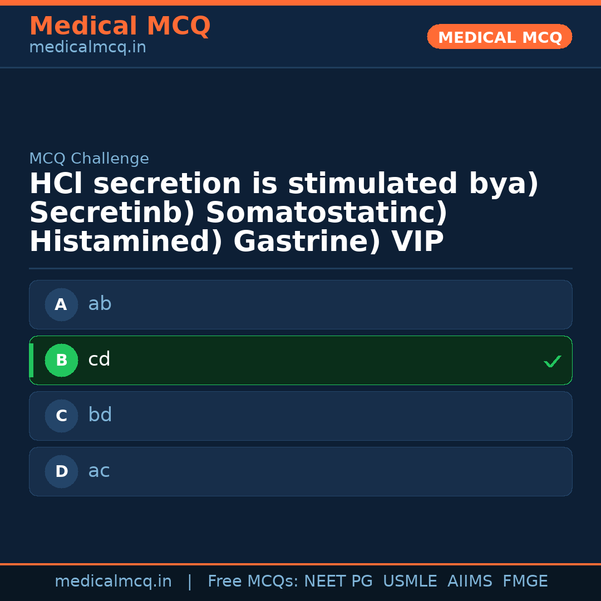Visit medicalmcq.in link in footer

[x=114, y=580]
